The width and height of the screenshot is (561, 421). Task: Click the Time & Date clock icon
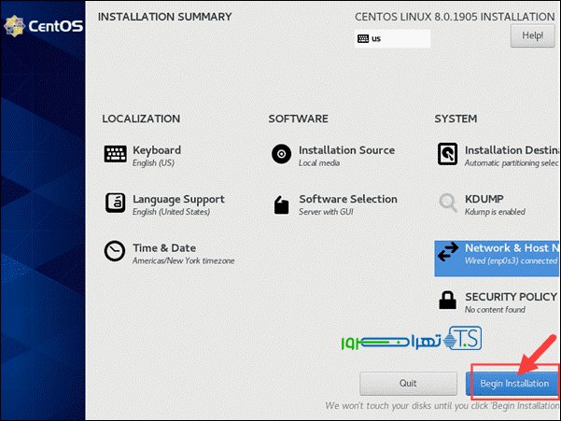click(115, 252)
